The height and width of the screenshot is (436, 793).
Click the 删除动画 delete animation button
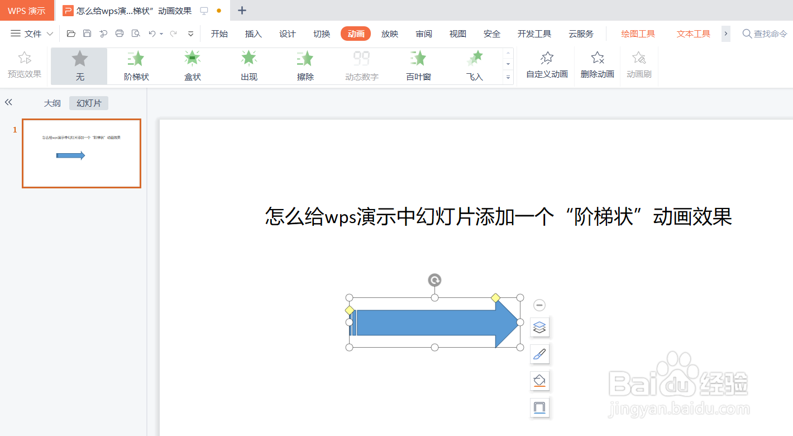(x=598, y=65)
